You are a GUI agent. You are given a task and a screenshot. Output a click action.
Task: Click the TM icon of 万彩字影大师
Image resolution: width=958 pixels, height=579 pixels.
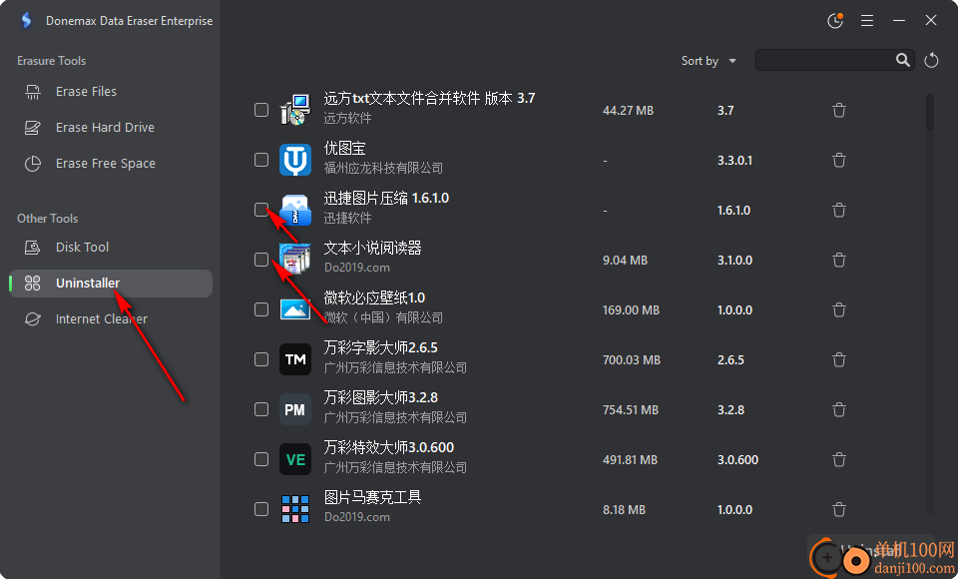pyautogui.click(x=295, y=359)
